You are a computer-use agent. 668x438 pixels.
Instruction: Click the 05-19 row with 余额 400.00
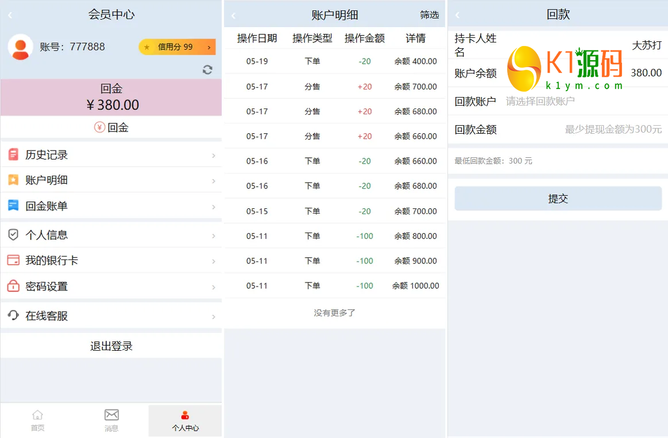pos(334,61)
